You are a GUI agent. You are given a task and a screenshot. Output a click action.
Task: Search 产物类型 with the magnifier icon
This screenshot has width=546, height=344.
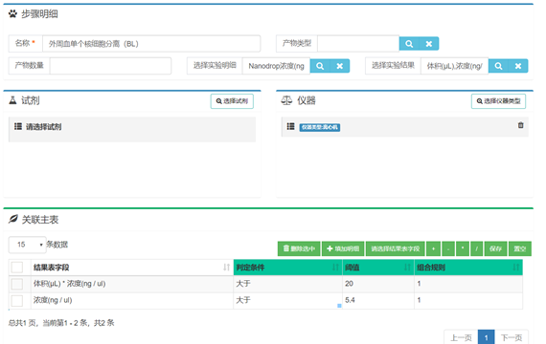click(x=409, y=44)
